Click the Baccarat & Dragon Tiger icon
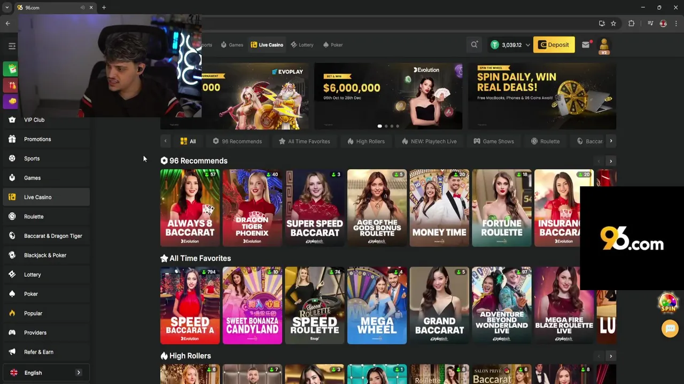 coord(12,236)
